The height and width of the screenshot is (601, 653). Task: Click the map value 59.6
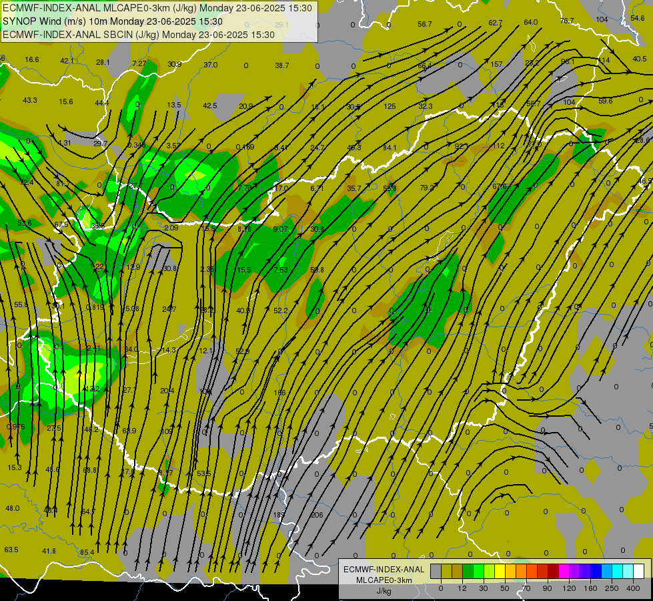[x=605, y=101]
